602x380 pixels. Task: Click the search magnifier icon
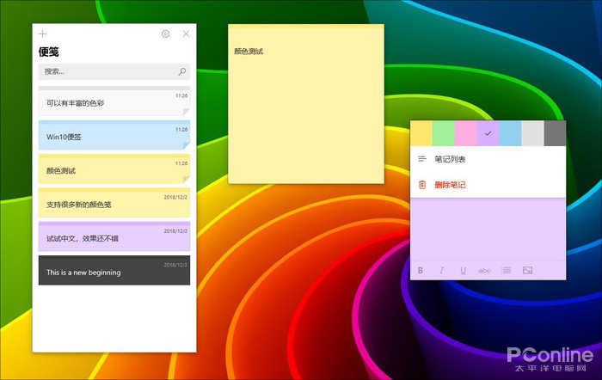point(182,71)
